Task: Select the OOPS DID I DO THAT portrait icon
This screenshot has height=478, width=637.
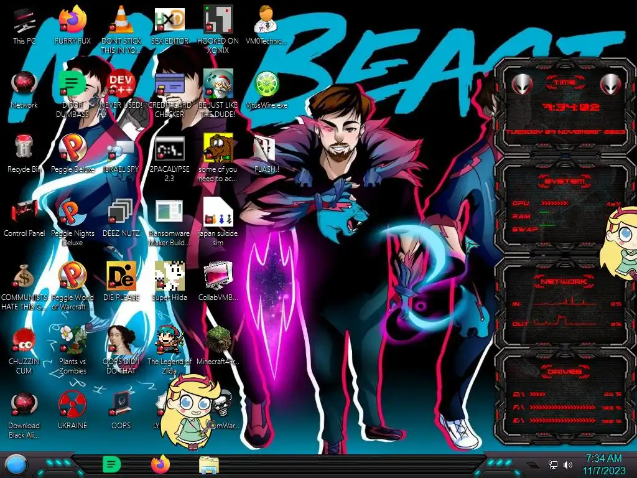Action: (x=121, y=350)
